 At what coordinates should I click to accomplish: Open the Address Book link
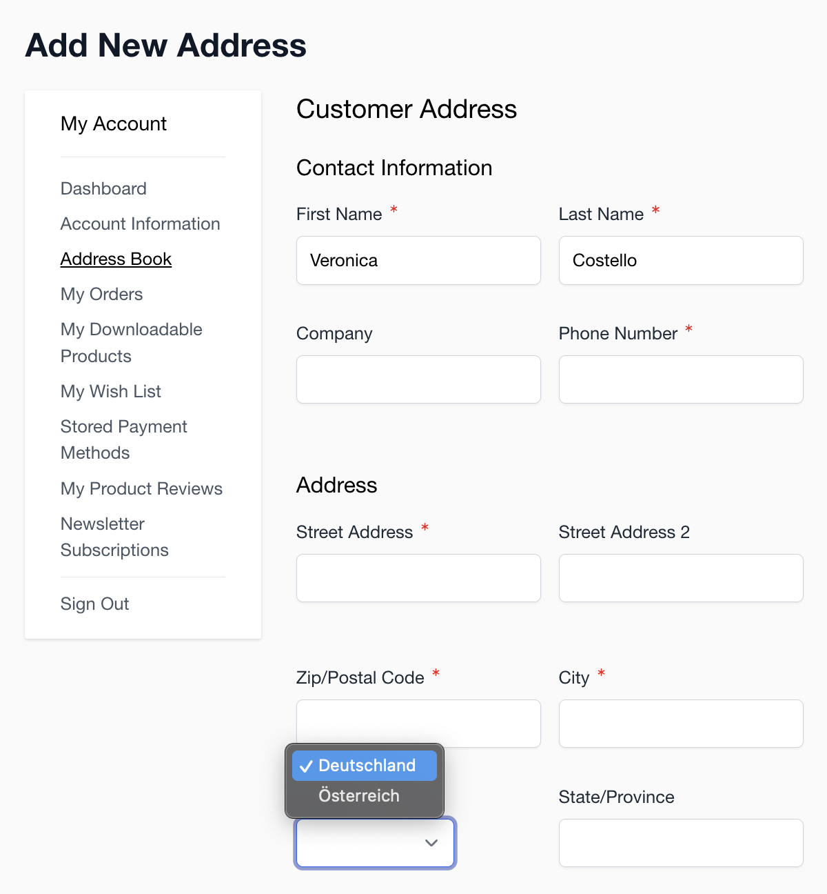(x=116, y=259)
